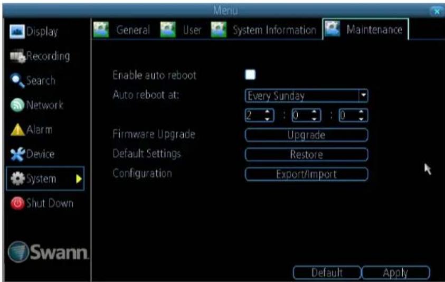Click the Firmware Upgrade label
Viewport: 445px width, 282px height.
(154, 134)
